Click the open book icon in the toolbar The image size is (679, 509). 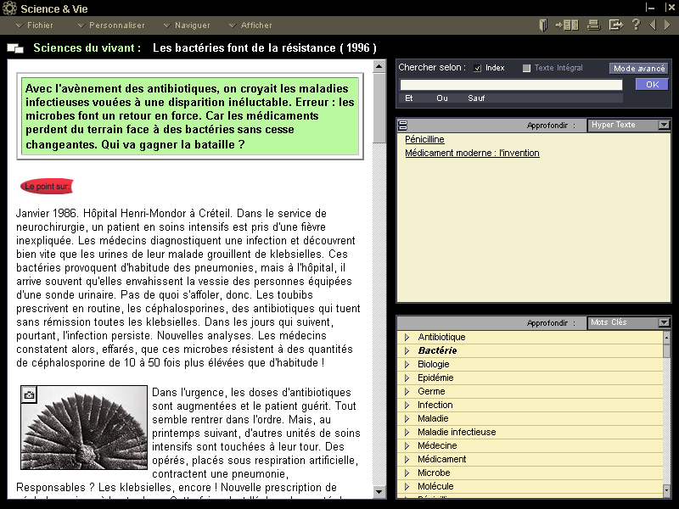click(x=543, y=25)
